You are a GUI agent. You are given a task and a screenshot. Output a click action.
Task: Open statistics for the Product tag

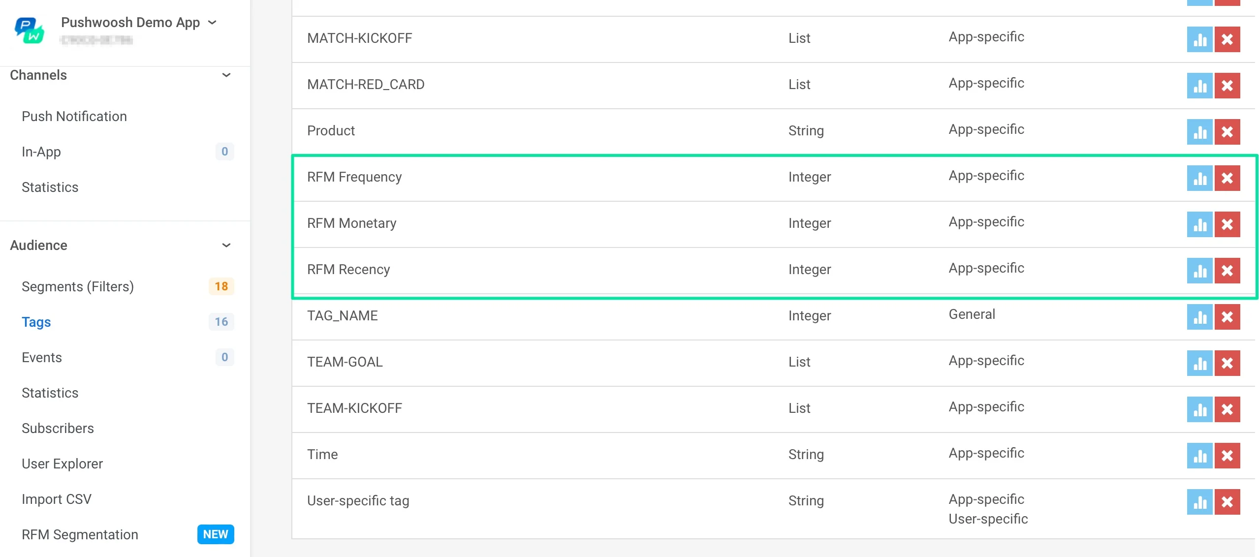tap(1200, 132)
